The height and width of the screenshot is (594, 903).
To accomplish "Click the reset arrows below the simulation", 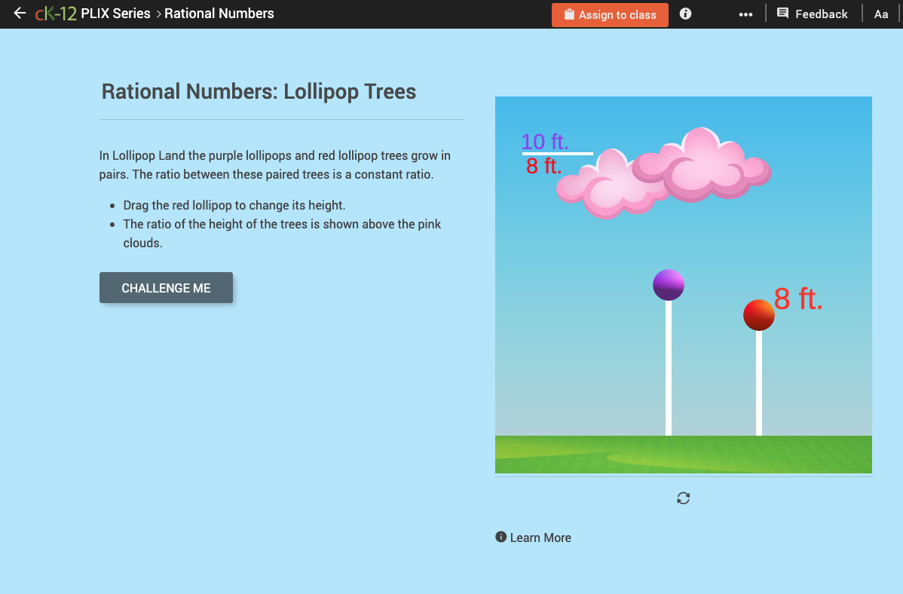I will (683, 498).
